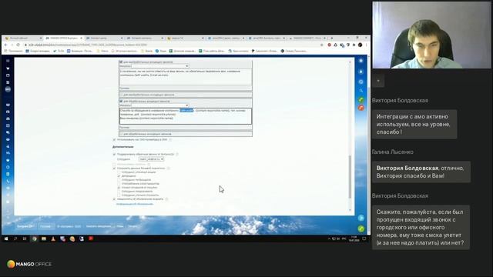493x277 pixels.
Task: Toggle save speech analytics data checkbox
Action: click(x=114, y=169)
